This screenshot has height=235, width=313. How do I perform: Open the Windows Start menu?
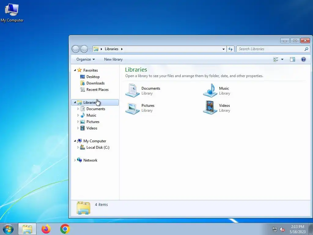pyautogui.click(x=8, y=229)
